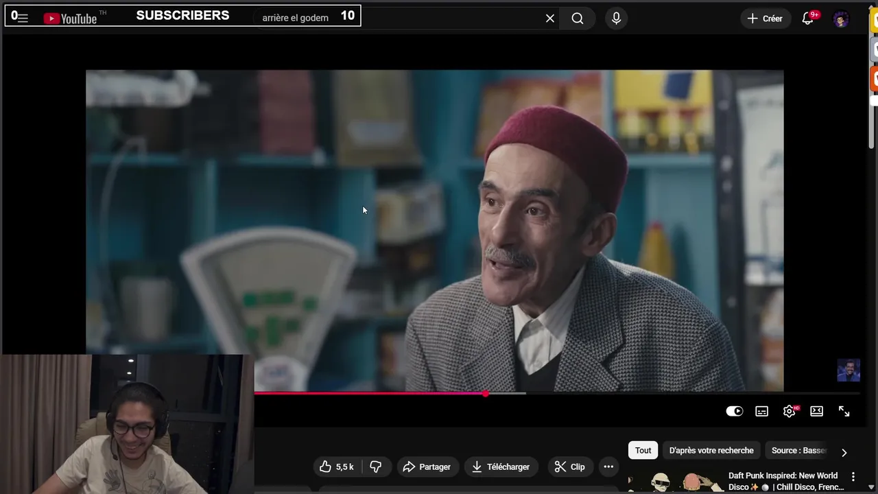
Task: Click the Partager share button
Action: [x=427, y=467]
